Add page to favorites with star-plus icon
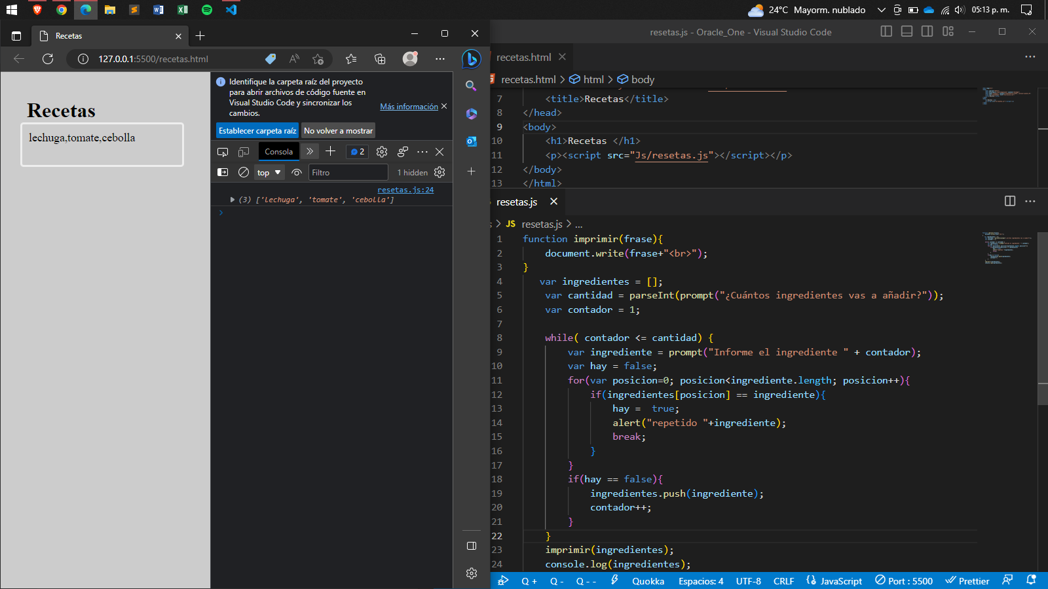Screen dimensions: 1048x589 tap(318, 59)
